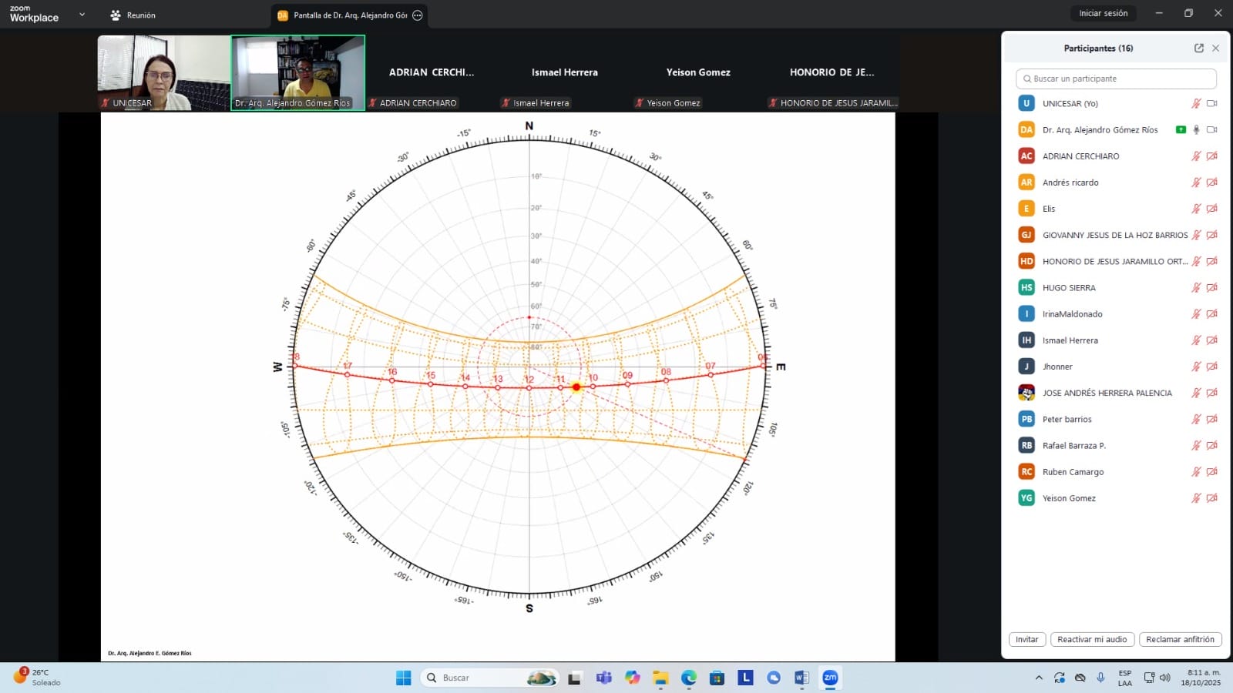Open Microsoft Word from the taskbar

tap(801, 678)
